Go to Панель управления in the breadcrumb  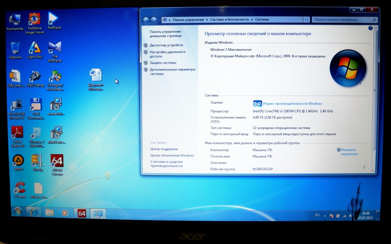[x=188, y=20]
